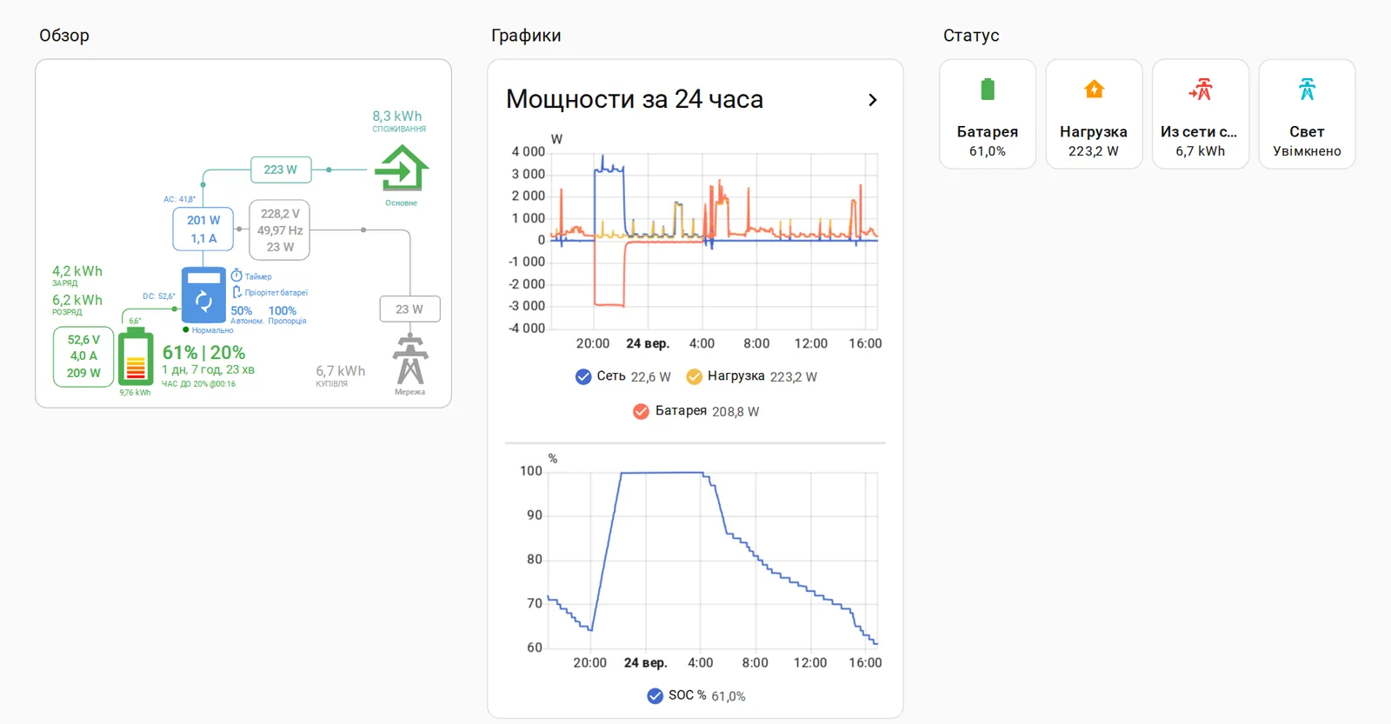Click the red grid import icon on the Из сети card
1391x724 pixels.
point(1201,90)
